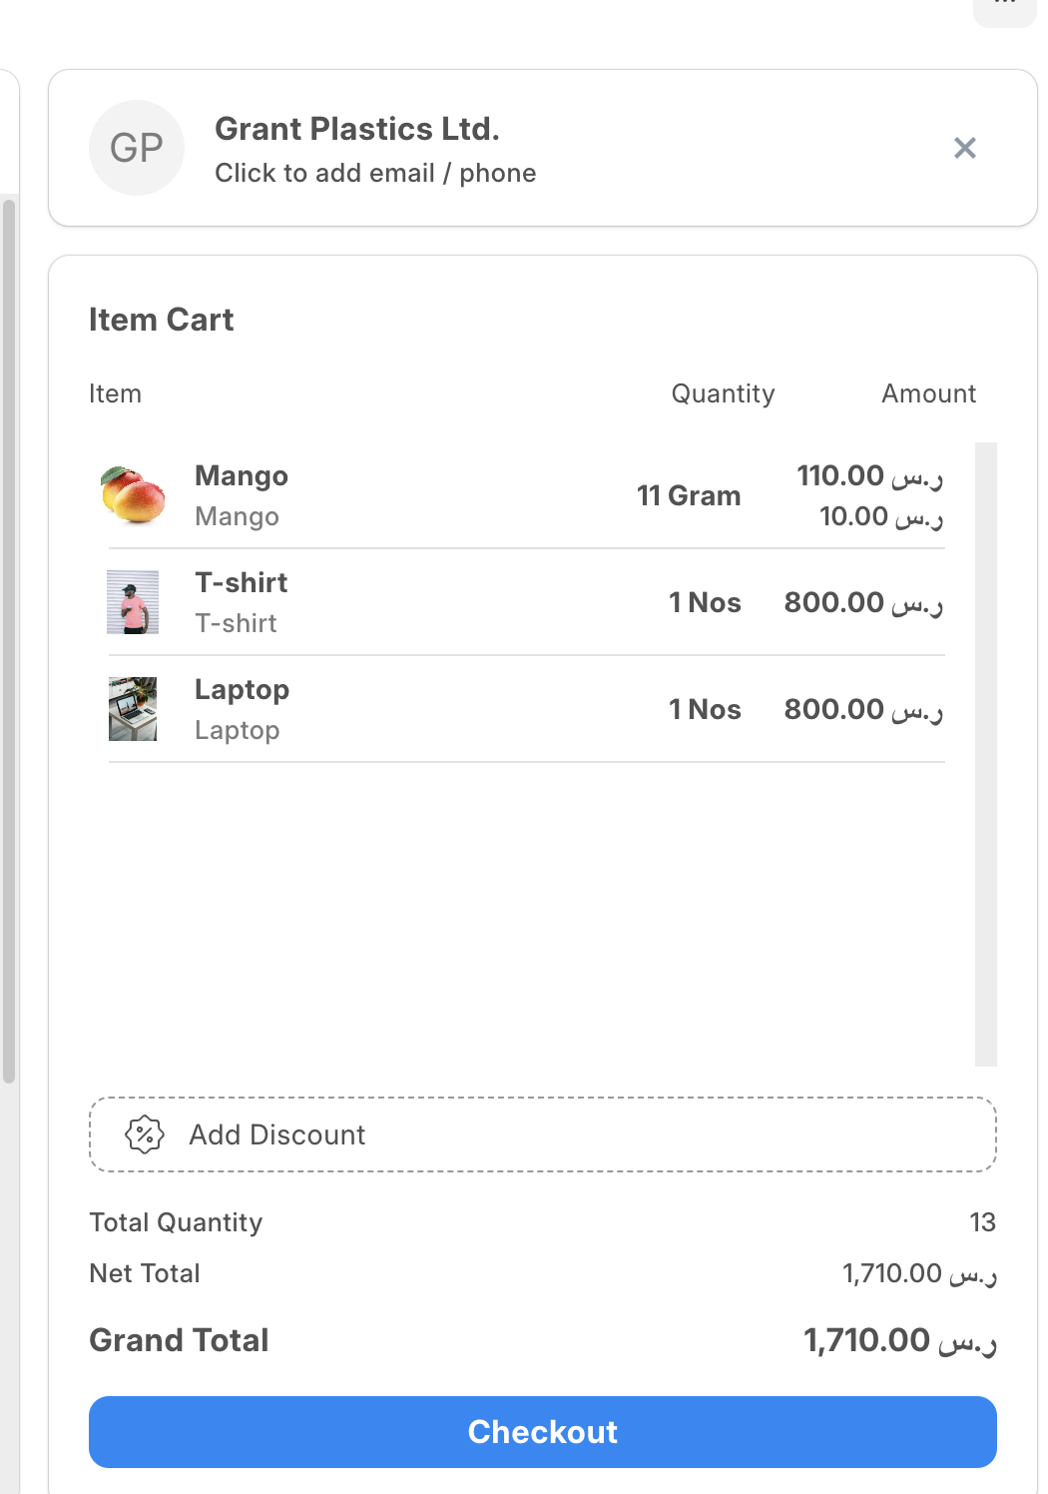The image size is (1048, 1494).
Task: Select the Grant Plastics Ltd. customer name
Action: tap(356, 129)
